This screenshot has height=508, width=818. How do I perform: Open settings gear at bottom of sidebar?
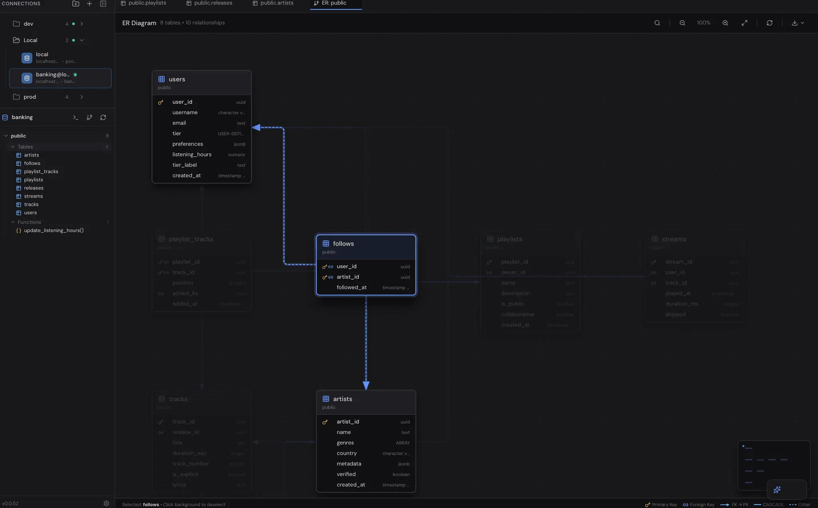[x=106, y=503]
